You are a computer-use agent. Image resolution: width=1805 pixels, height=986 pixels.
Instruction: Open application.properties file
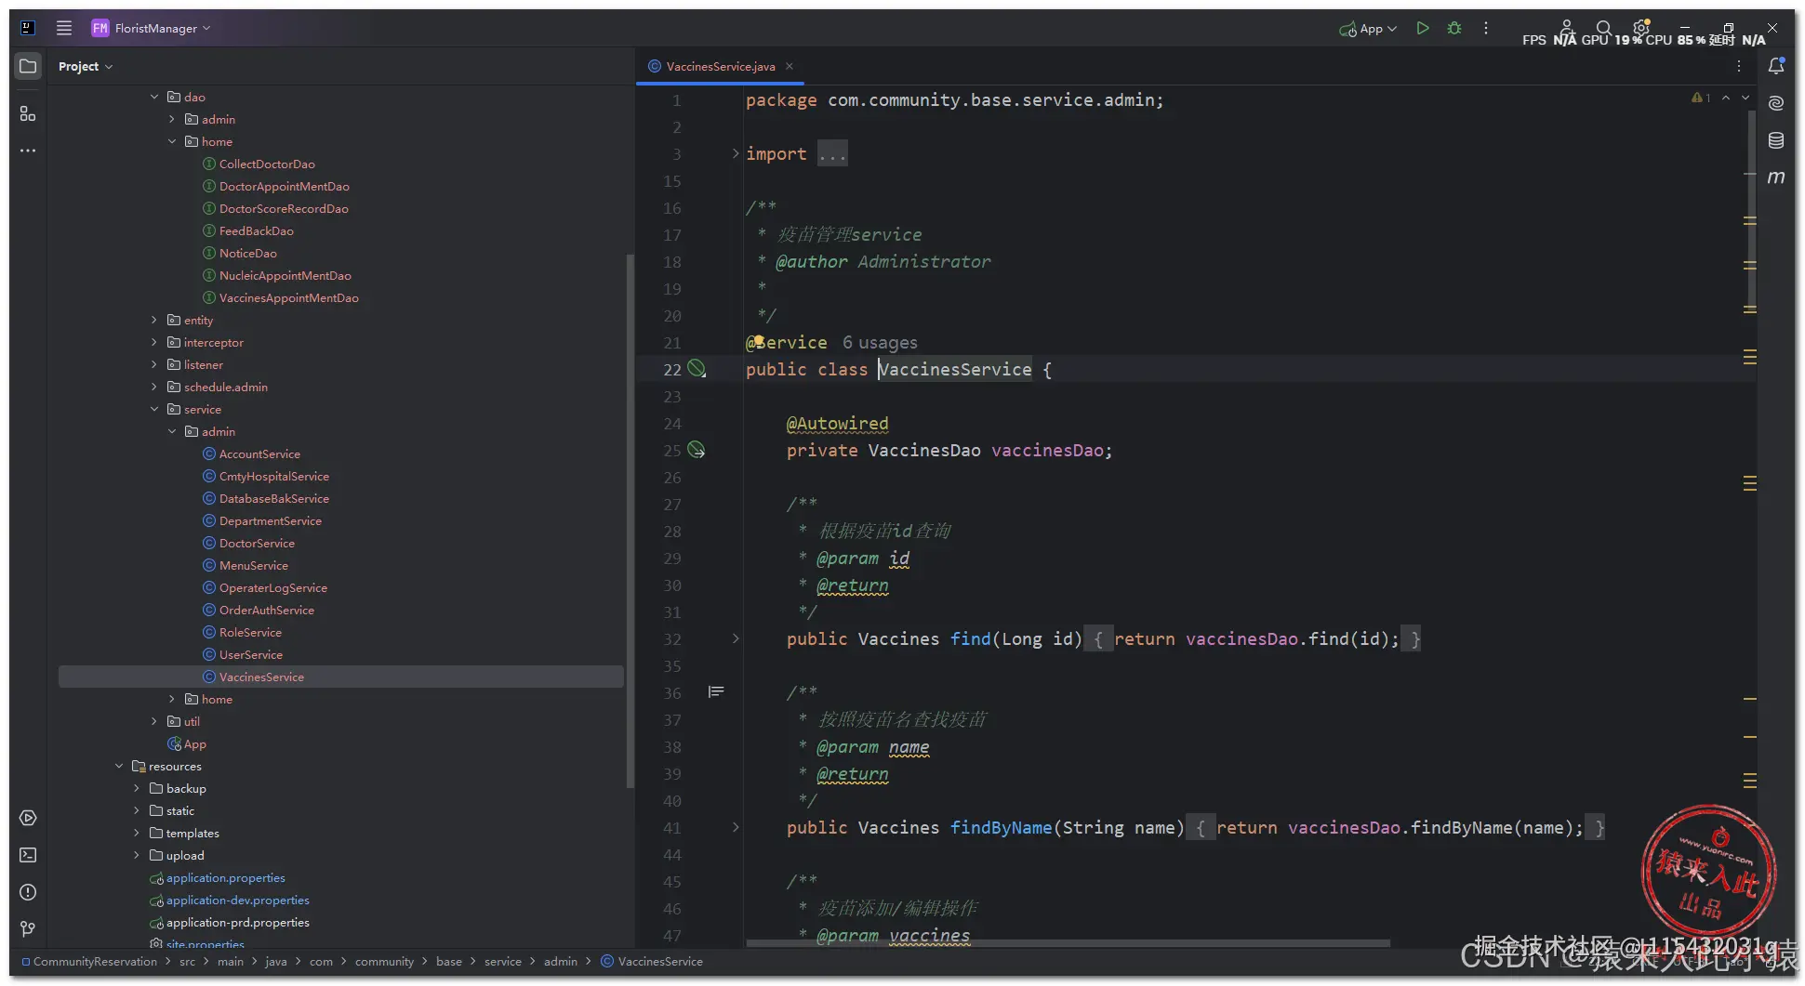click(225, 877)
